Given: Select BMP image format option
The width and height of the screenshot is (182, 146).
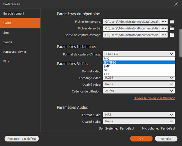Looking at the screenshot, I should click(139, 66).
